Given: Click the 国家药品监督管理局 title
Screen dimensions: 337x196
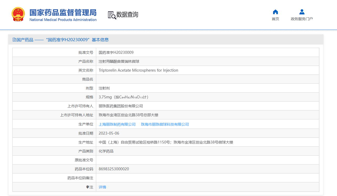Looking at the screenshot, I should click(63, 13).
